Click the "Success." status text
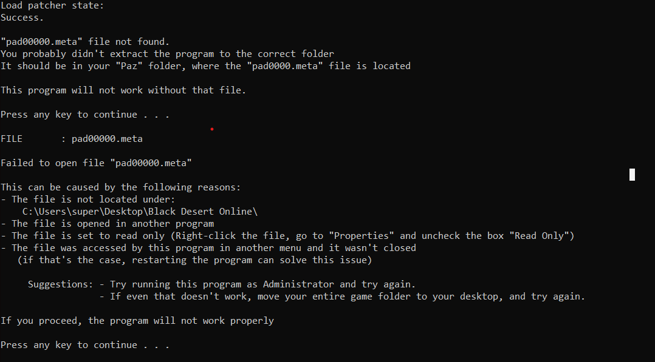Viewport: 655px width, 362px height. pyautogui.click(x=22, y=18)
